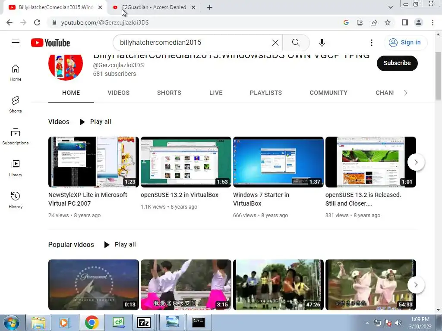
Task: Open Windows Explorer from taskbar
Action: 38,322
